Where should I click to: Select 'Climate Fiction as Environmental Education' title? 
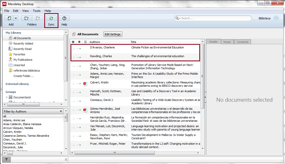[158, 47]
